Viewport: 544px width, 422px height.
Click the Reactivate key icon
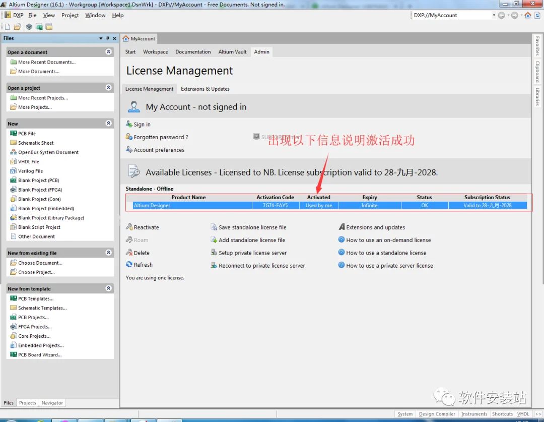129,227
